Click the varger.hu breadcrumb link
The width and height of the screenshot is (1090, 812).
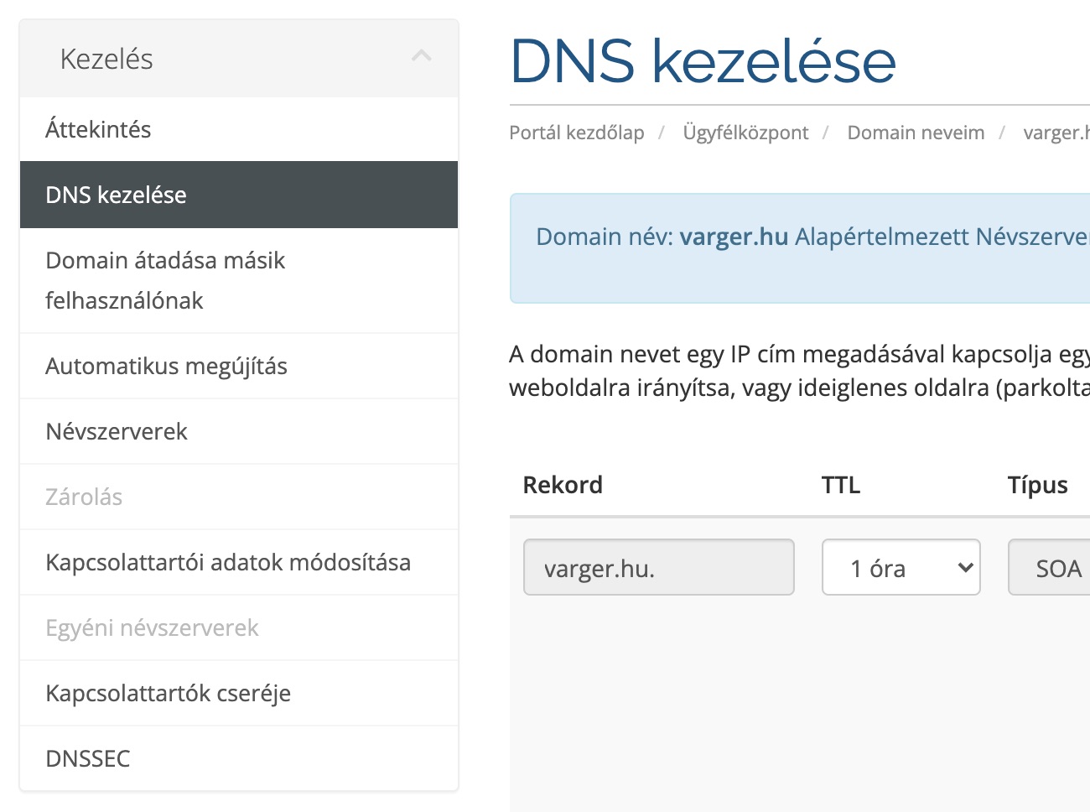[1056, 133]
